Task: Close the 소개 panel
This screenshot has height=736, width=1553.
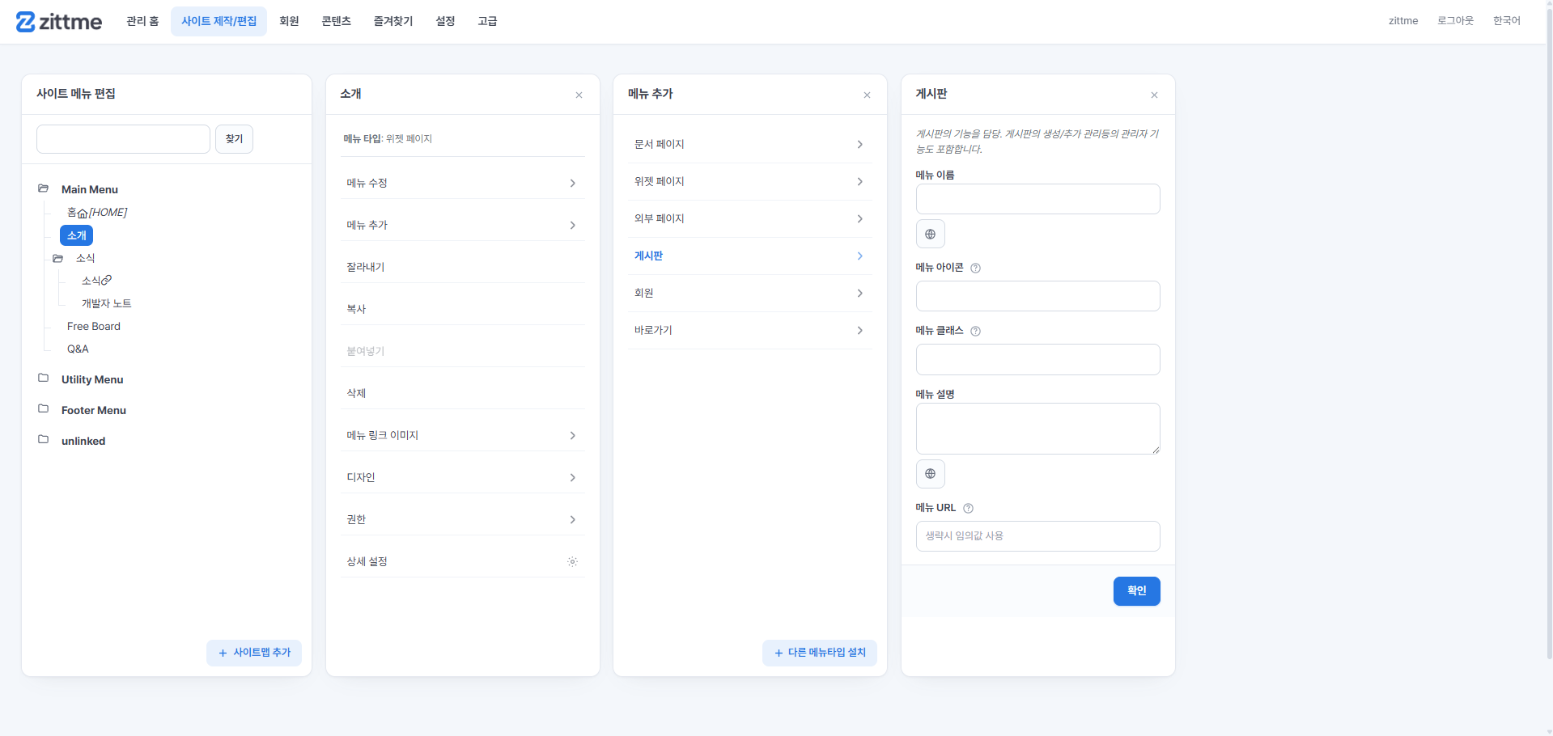Action: coord(579,95)
